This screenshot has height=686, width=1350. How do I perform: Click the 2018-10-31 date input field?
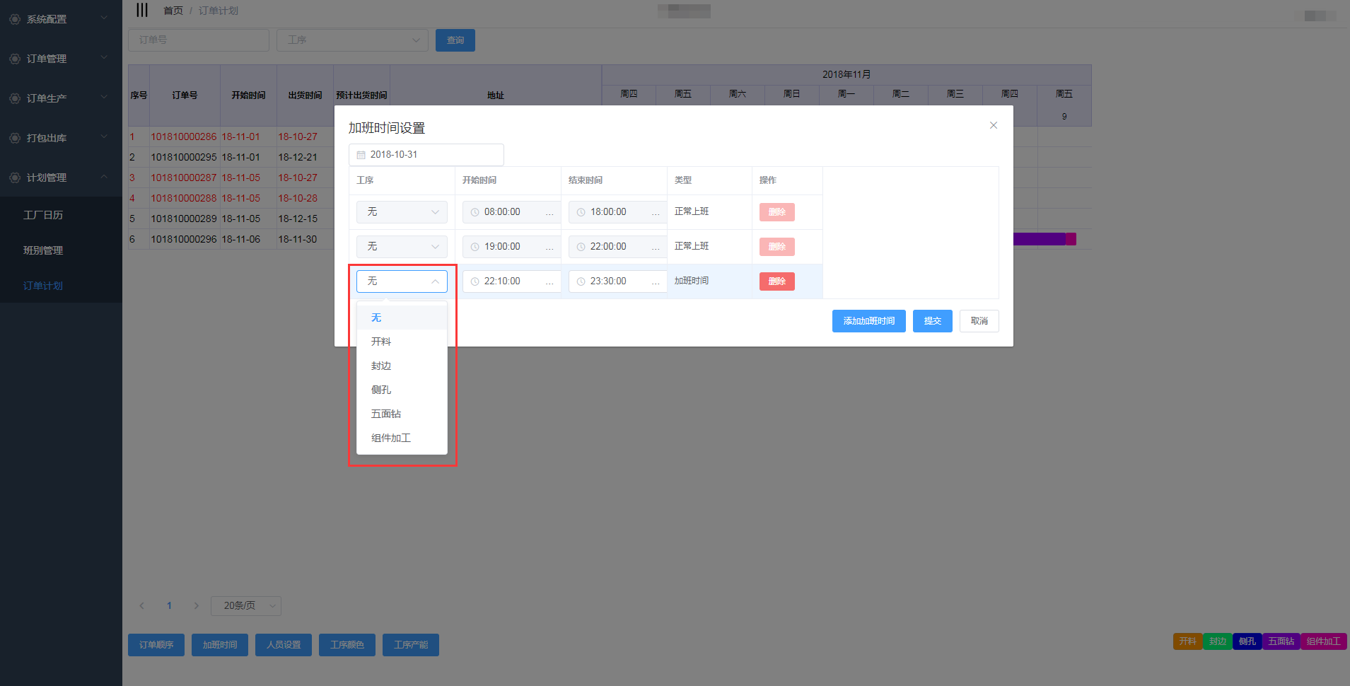tap(426, 155)
